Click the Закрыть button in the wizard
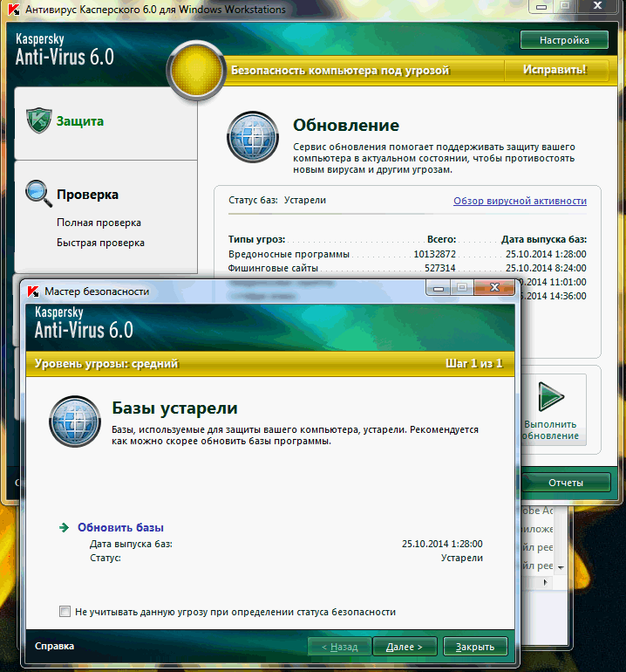The image size is (626, 672). click(x=475, y=647)
